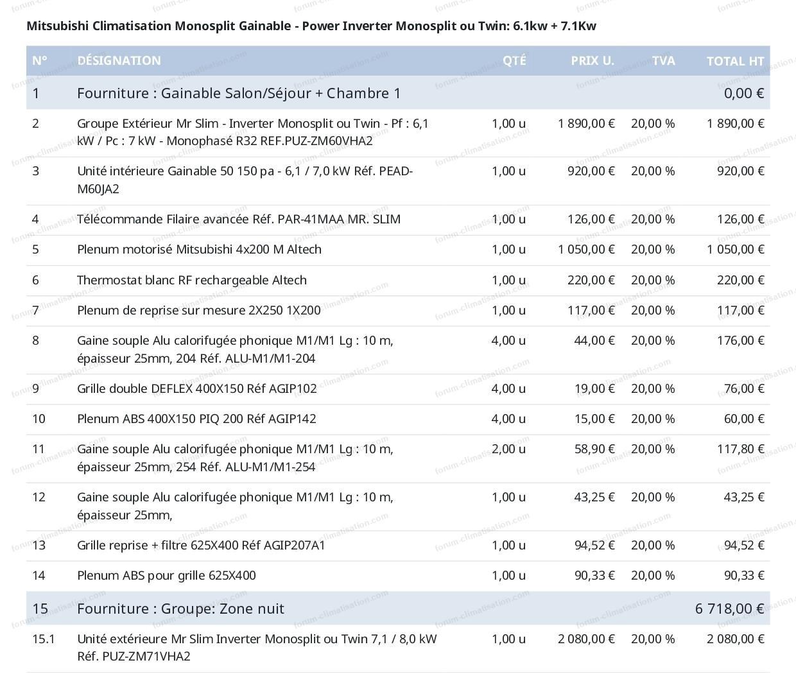Viewport: 796px width, 692px height.
Task: Select section row 'Fourniture : Gainable Salon/Séjour + Chambre 1'
Action: (239, 93)
